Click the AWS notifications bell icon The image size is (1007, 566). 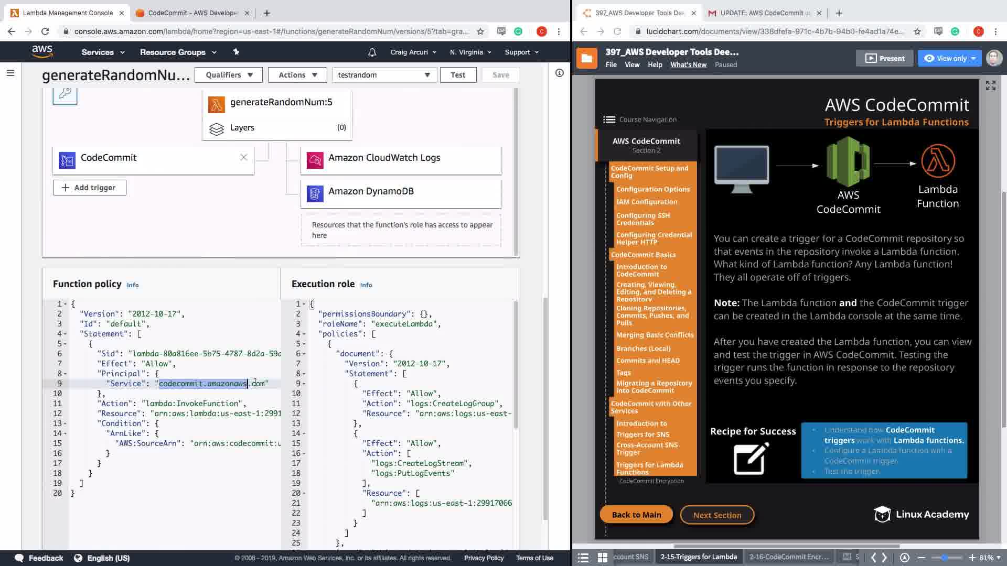(372, 52)
